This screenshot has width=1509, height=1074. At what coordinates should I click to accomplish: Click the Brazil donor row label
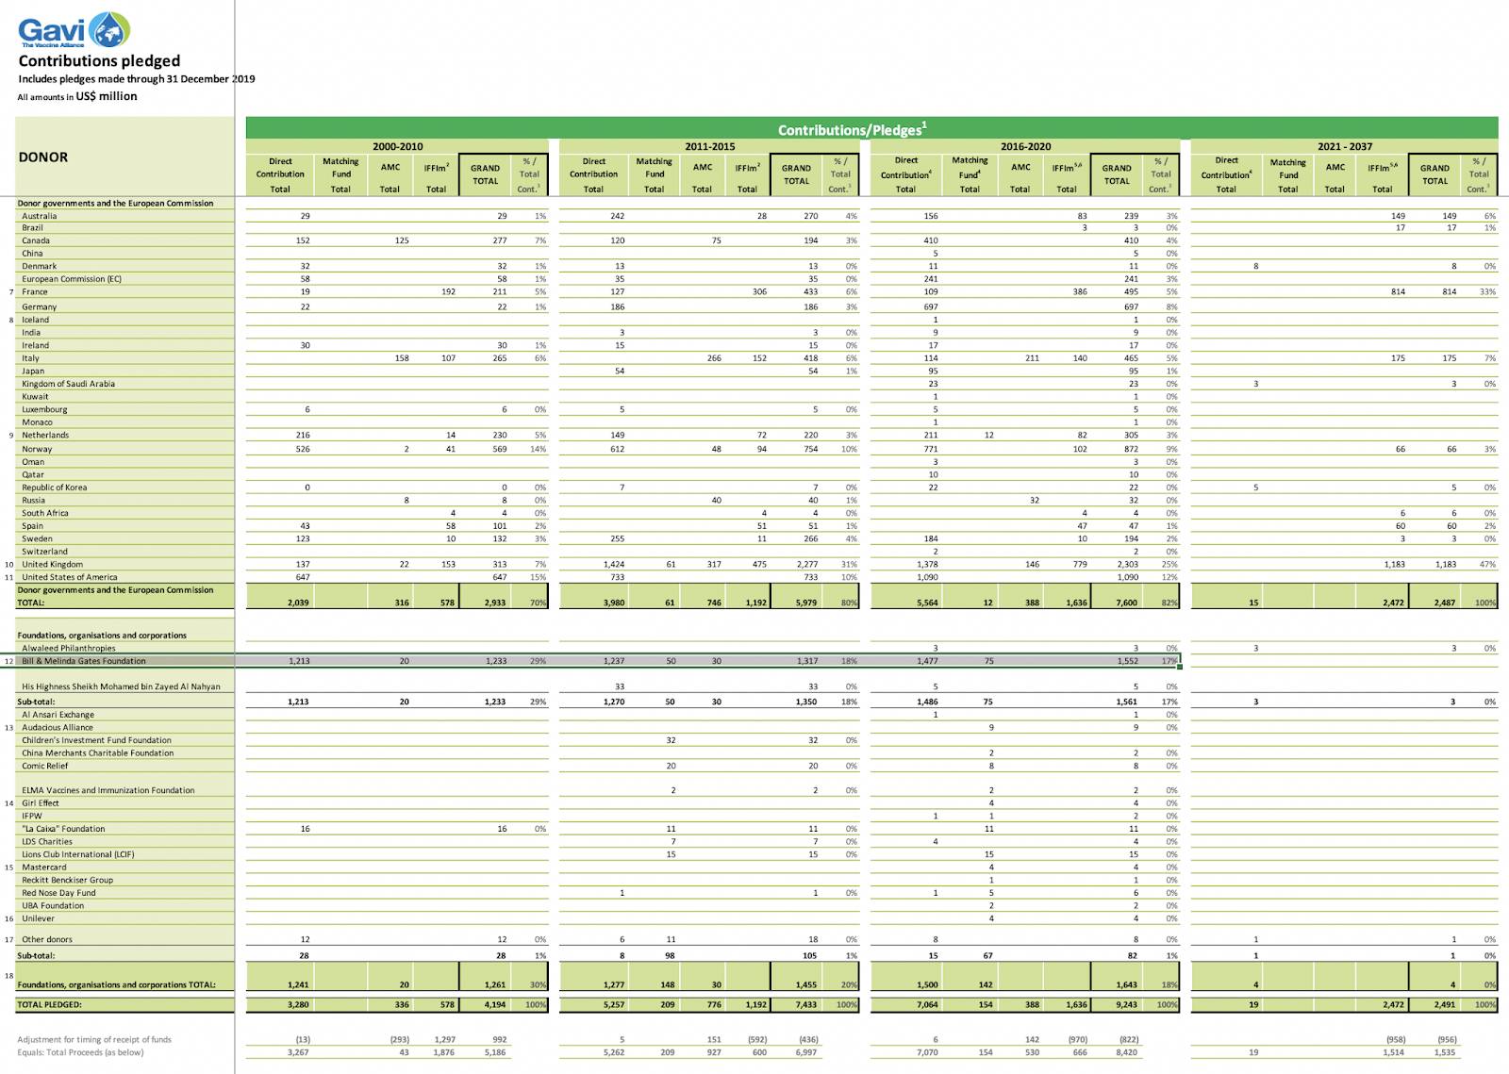[x=33, y=227]
